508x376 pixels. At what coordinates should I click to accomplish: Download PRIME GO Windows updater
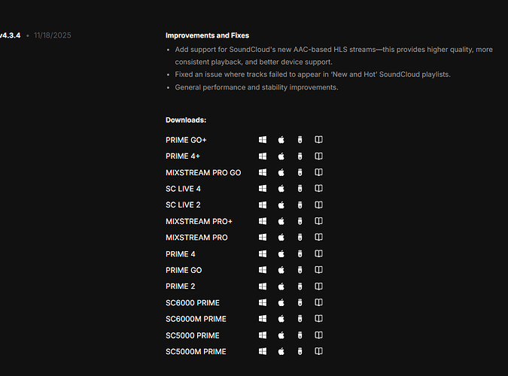coord(263,270)
